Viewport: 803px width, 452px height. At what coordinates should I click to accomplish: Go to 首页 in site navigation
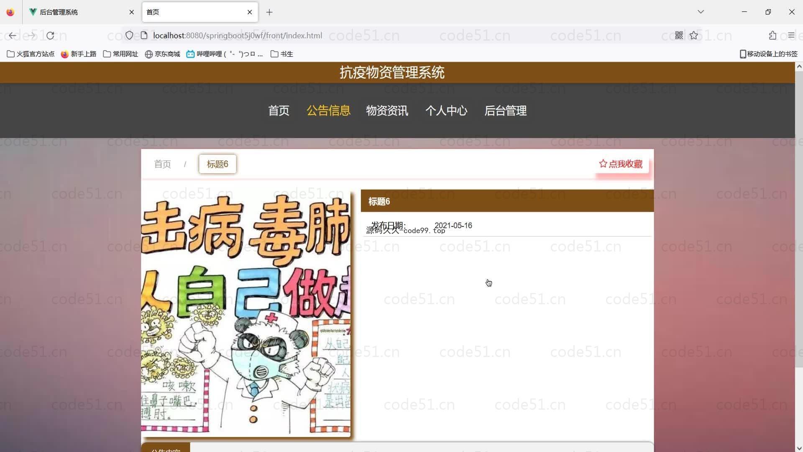click(279, 110)
